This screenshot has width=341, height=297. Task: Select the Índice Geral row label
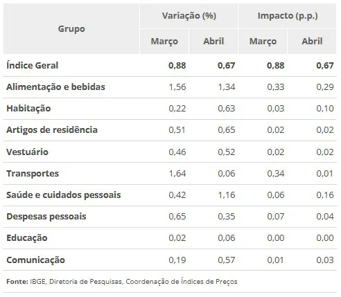[x=33, y=66]
